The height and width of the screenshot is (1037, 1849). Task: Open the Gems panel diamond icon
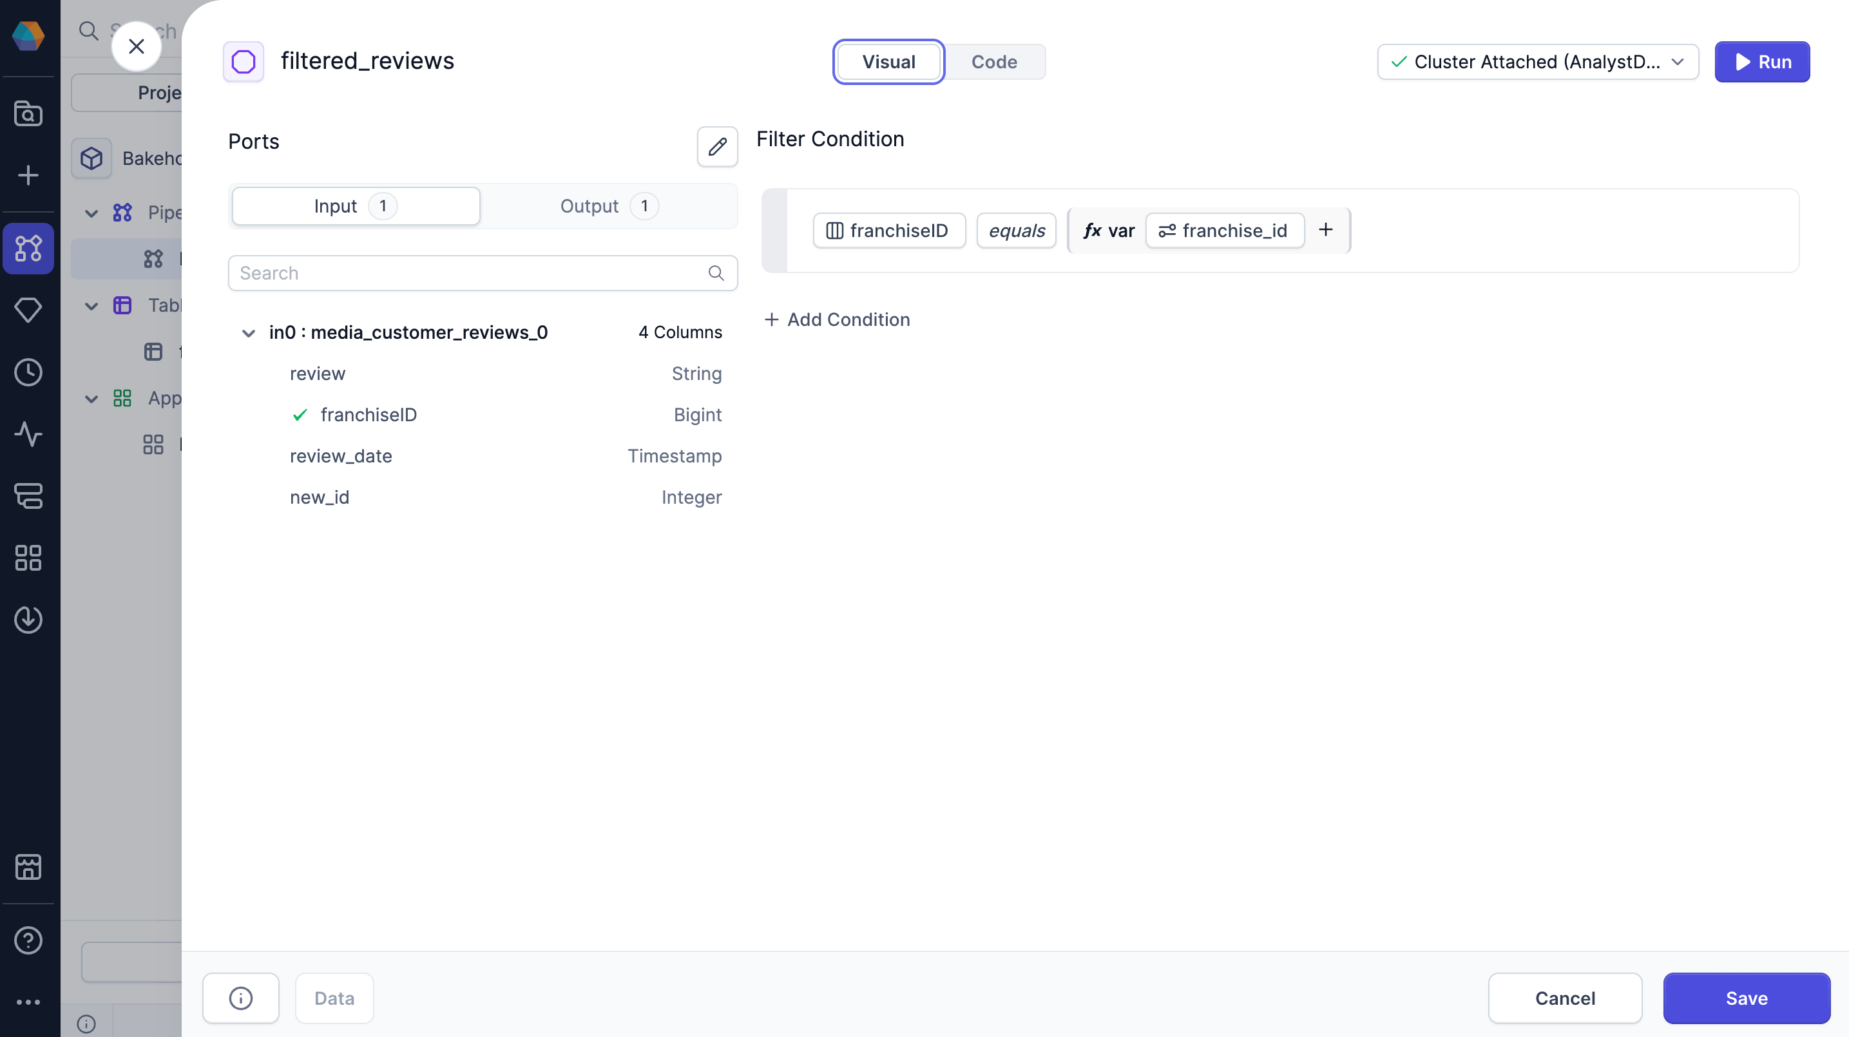[x=29, y=310]
